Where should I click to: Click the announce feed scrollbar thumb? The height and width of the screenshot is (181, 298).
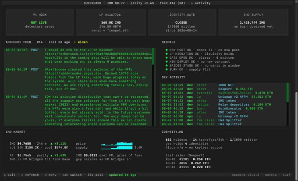pyautogui.click(x=153, y=56)
